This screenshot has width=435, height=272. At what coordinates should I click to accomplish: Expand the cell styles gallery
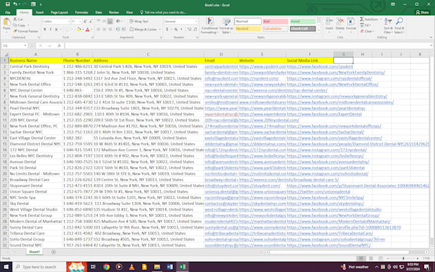click(319, 31)
